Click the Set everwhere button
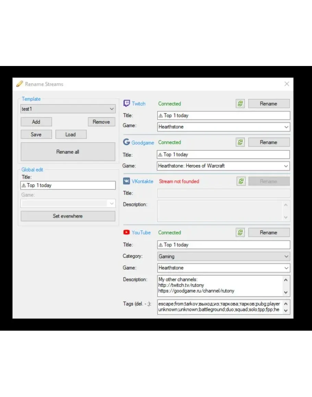The width and height of the screenshot is (312, 397). click(68, 216)
